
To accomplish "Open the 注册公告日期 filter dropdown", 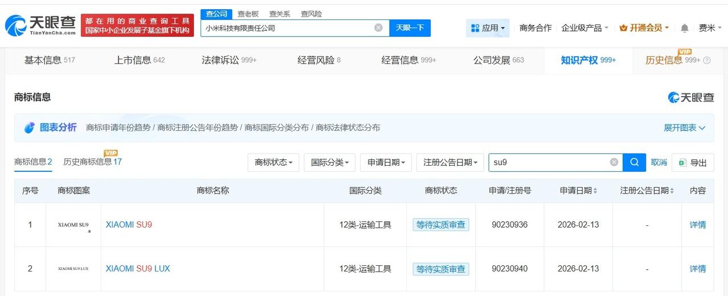I will click(450, 162).
